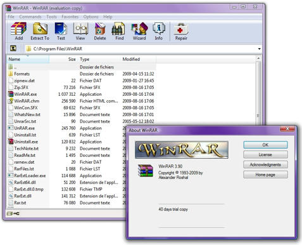Click the Home page button
This screenshot has height=245, width=302.
click(x=265, y=175)
